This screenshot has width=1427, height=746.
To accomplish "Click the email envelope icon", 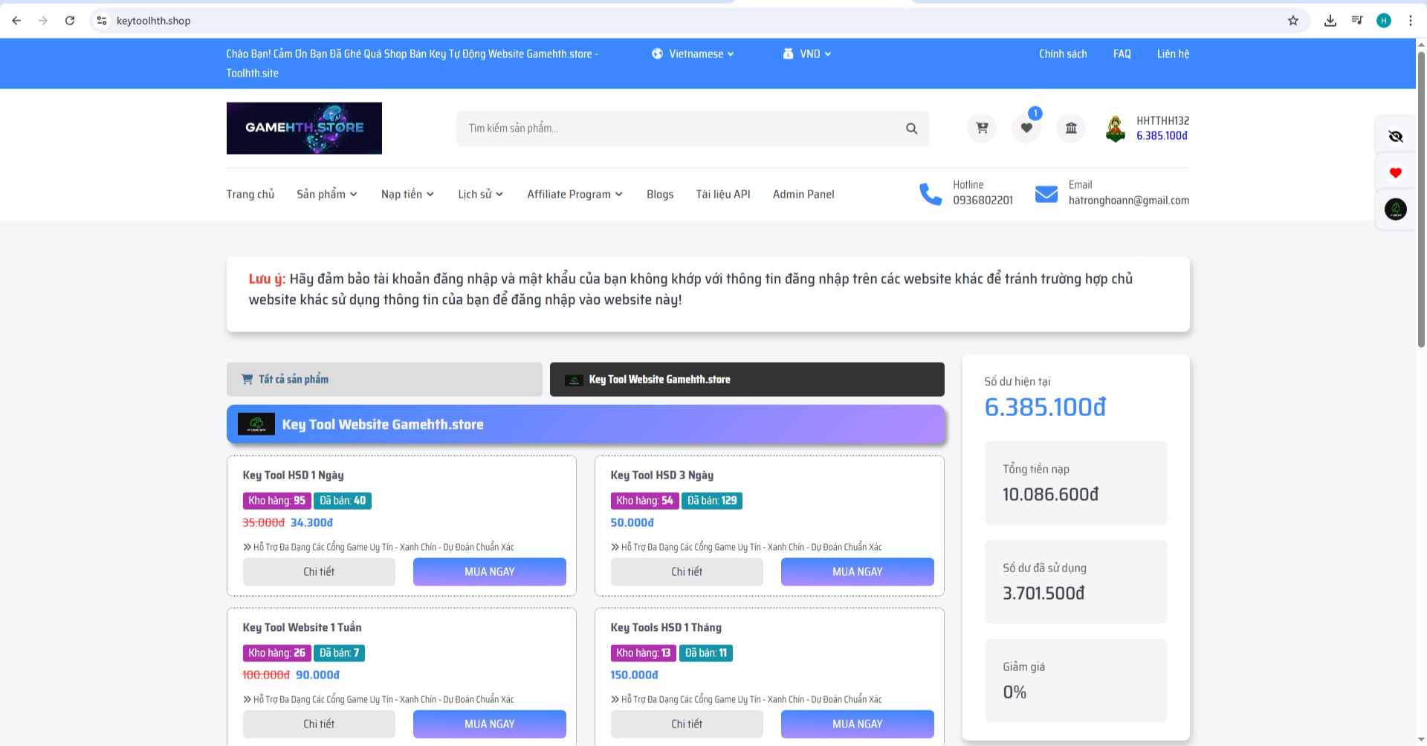I will pyautogui.click(x=1046, y=194).
